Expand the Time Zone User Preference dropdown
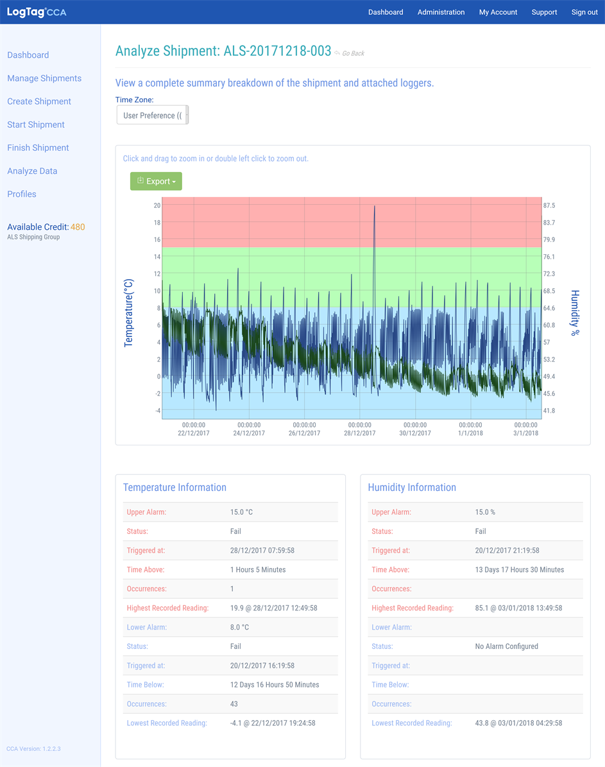The image size is (605, 767). (x=152, y=116)
